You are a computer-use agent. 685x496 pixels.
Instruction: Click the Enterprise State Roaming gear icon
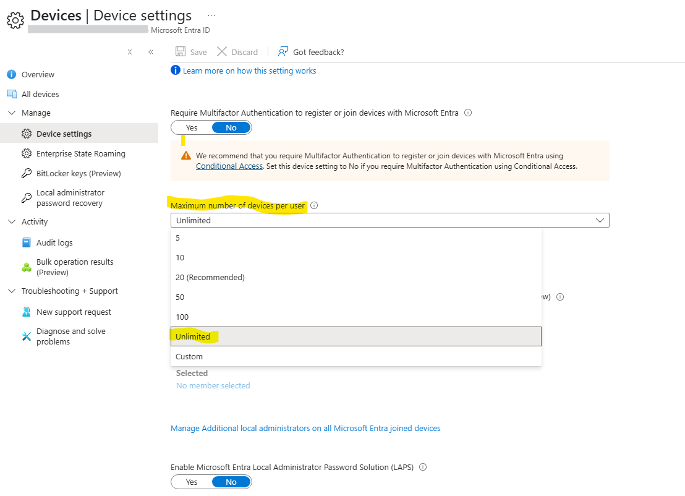(27, 153)
